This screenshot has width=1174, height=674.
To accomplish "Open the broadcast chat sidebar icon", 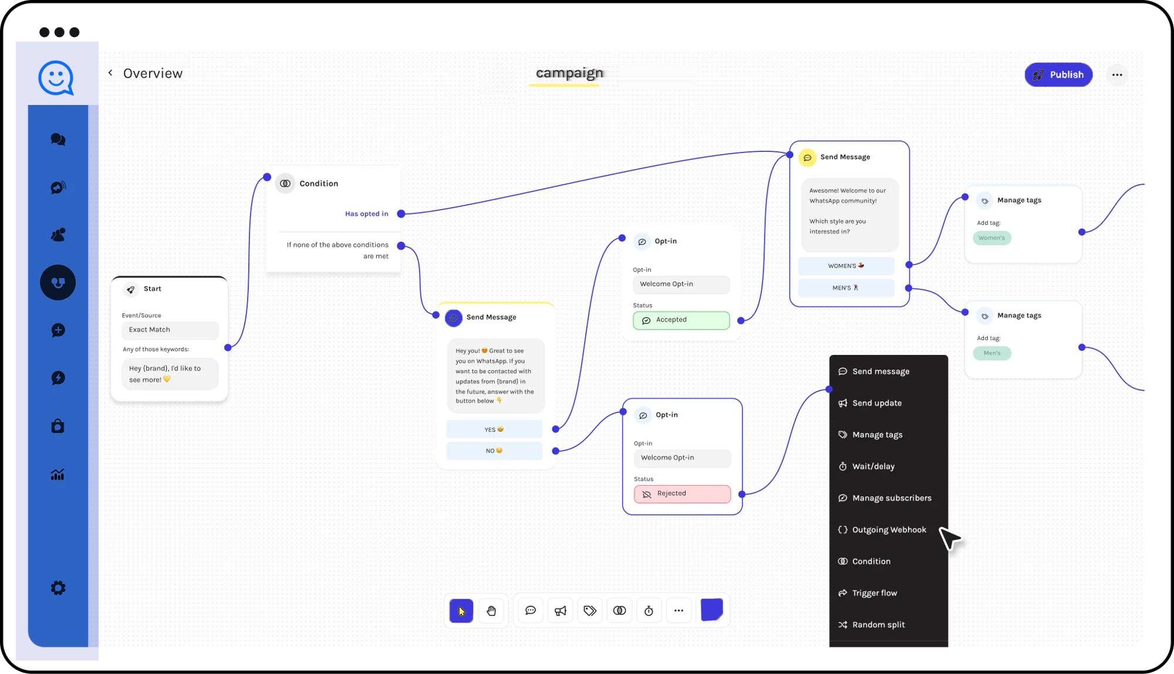I will 58,187.
